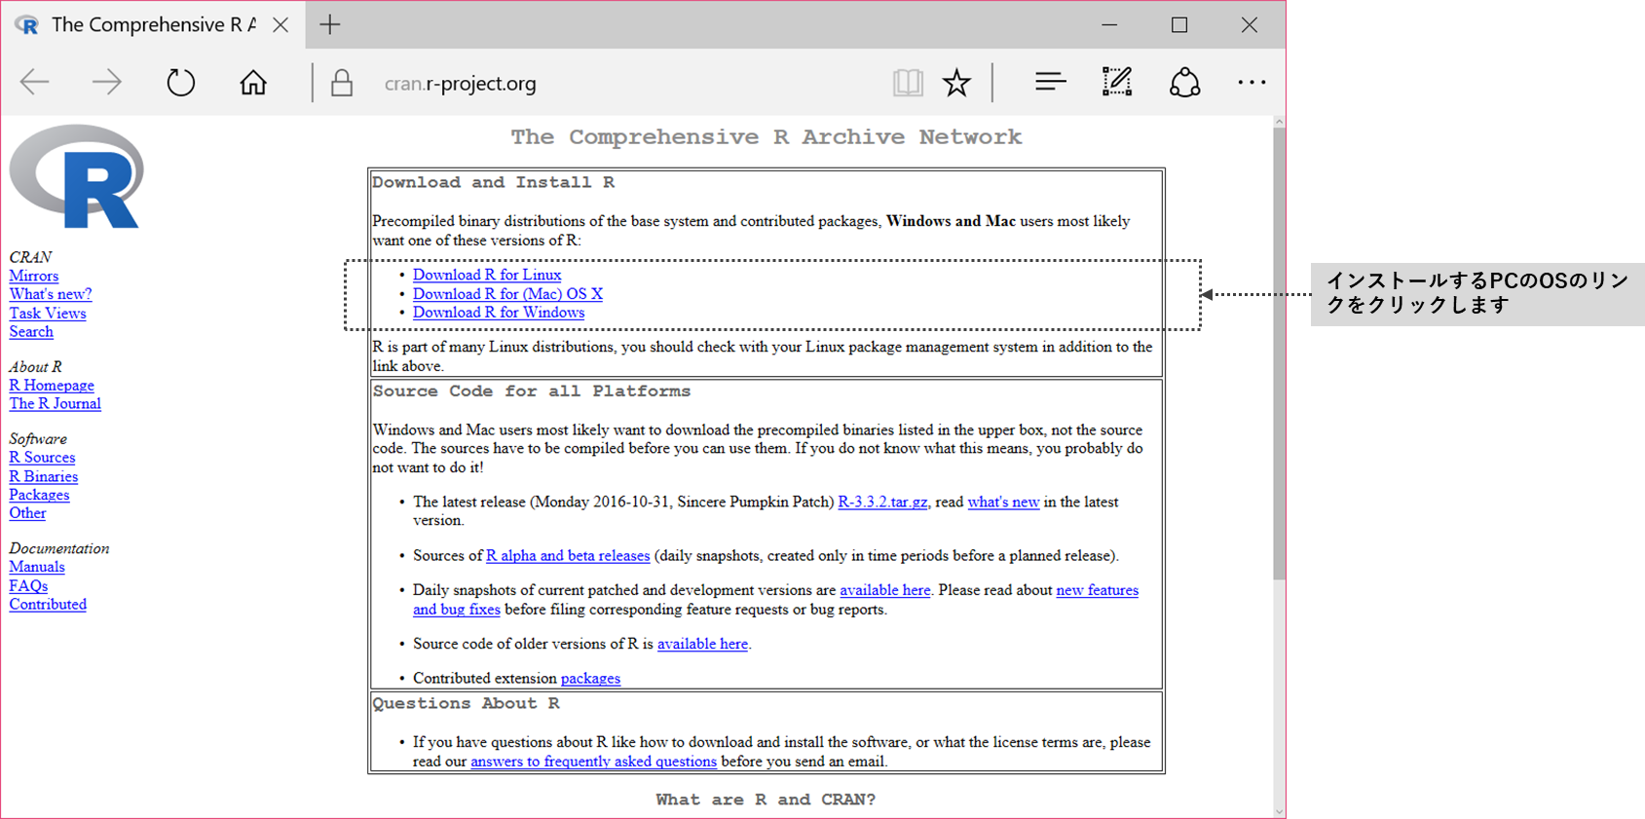Image resolution: width=1645 pixels, height=819 pixels.
Task: Open the Hub lines icon
Action: tap(1050, 83)
